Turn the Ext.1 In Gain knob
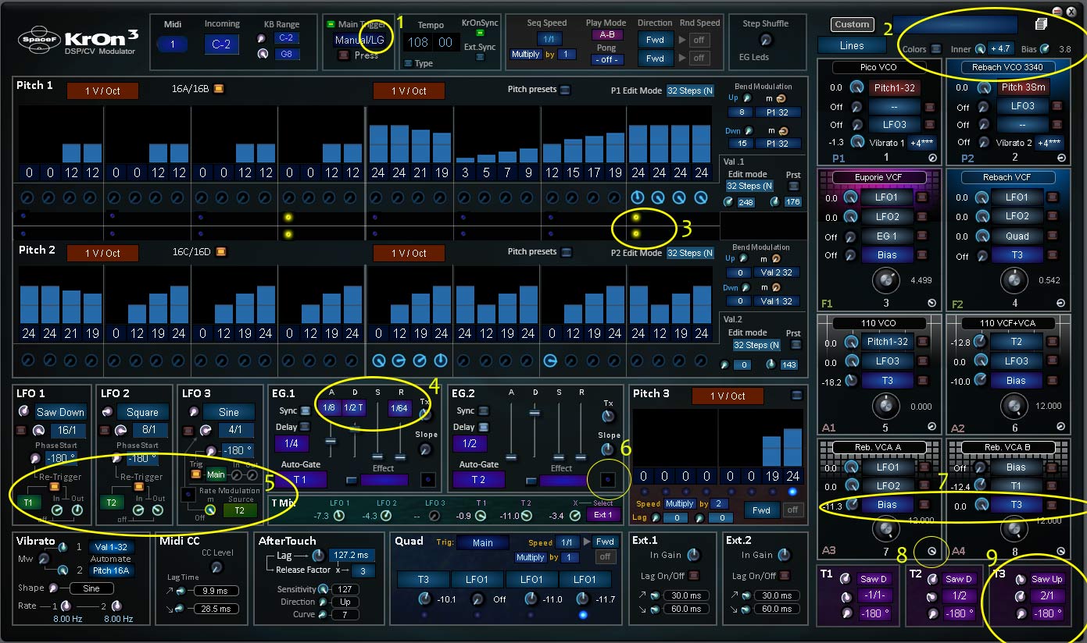The image size is (1087, 643). pyautogui.click(x=693, y=555)
